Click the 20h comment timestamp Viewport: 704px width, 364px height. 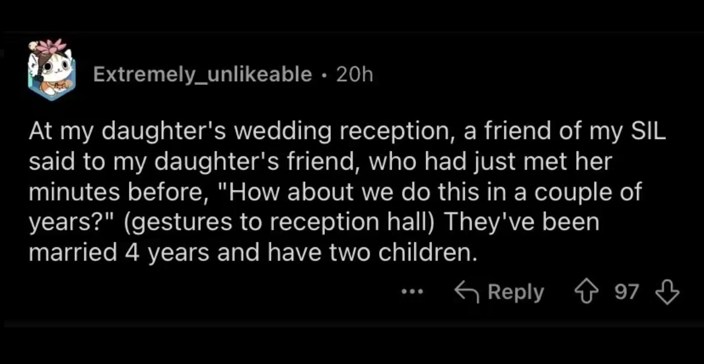[x=355, y=74]
